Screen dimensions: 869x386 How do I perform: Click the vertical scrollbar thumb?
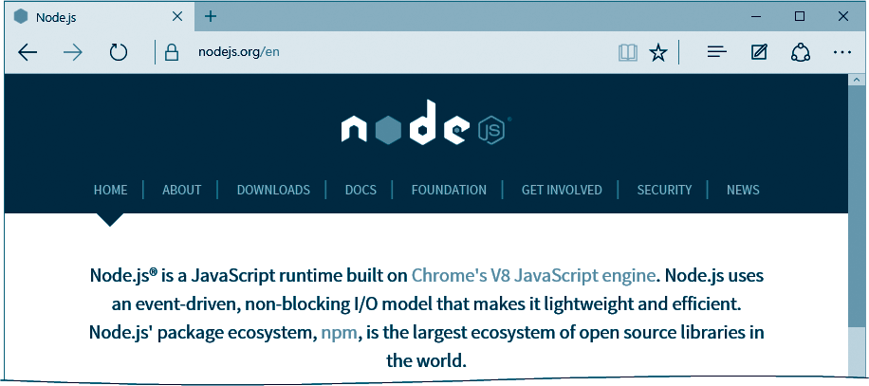[x=857, y=206]
